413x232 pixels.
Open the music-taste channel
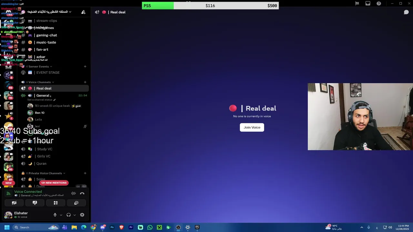54,42
